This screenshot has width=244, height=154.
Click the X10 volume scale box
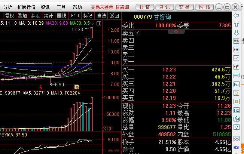107,129
